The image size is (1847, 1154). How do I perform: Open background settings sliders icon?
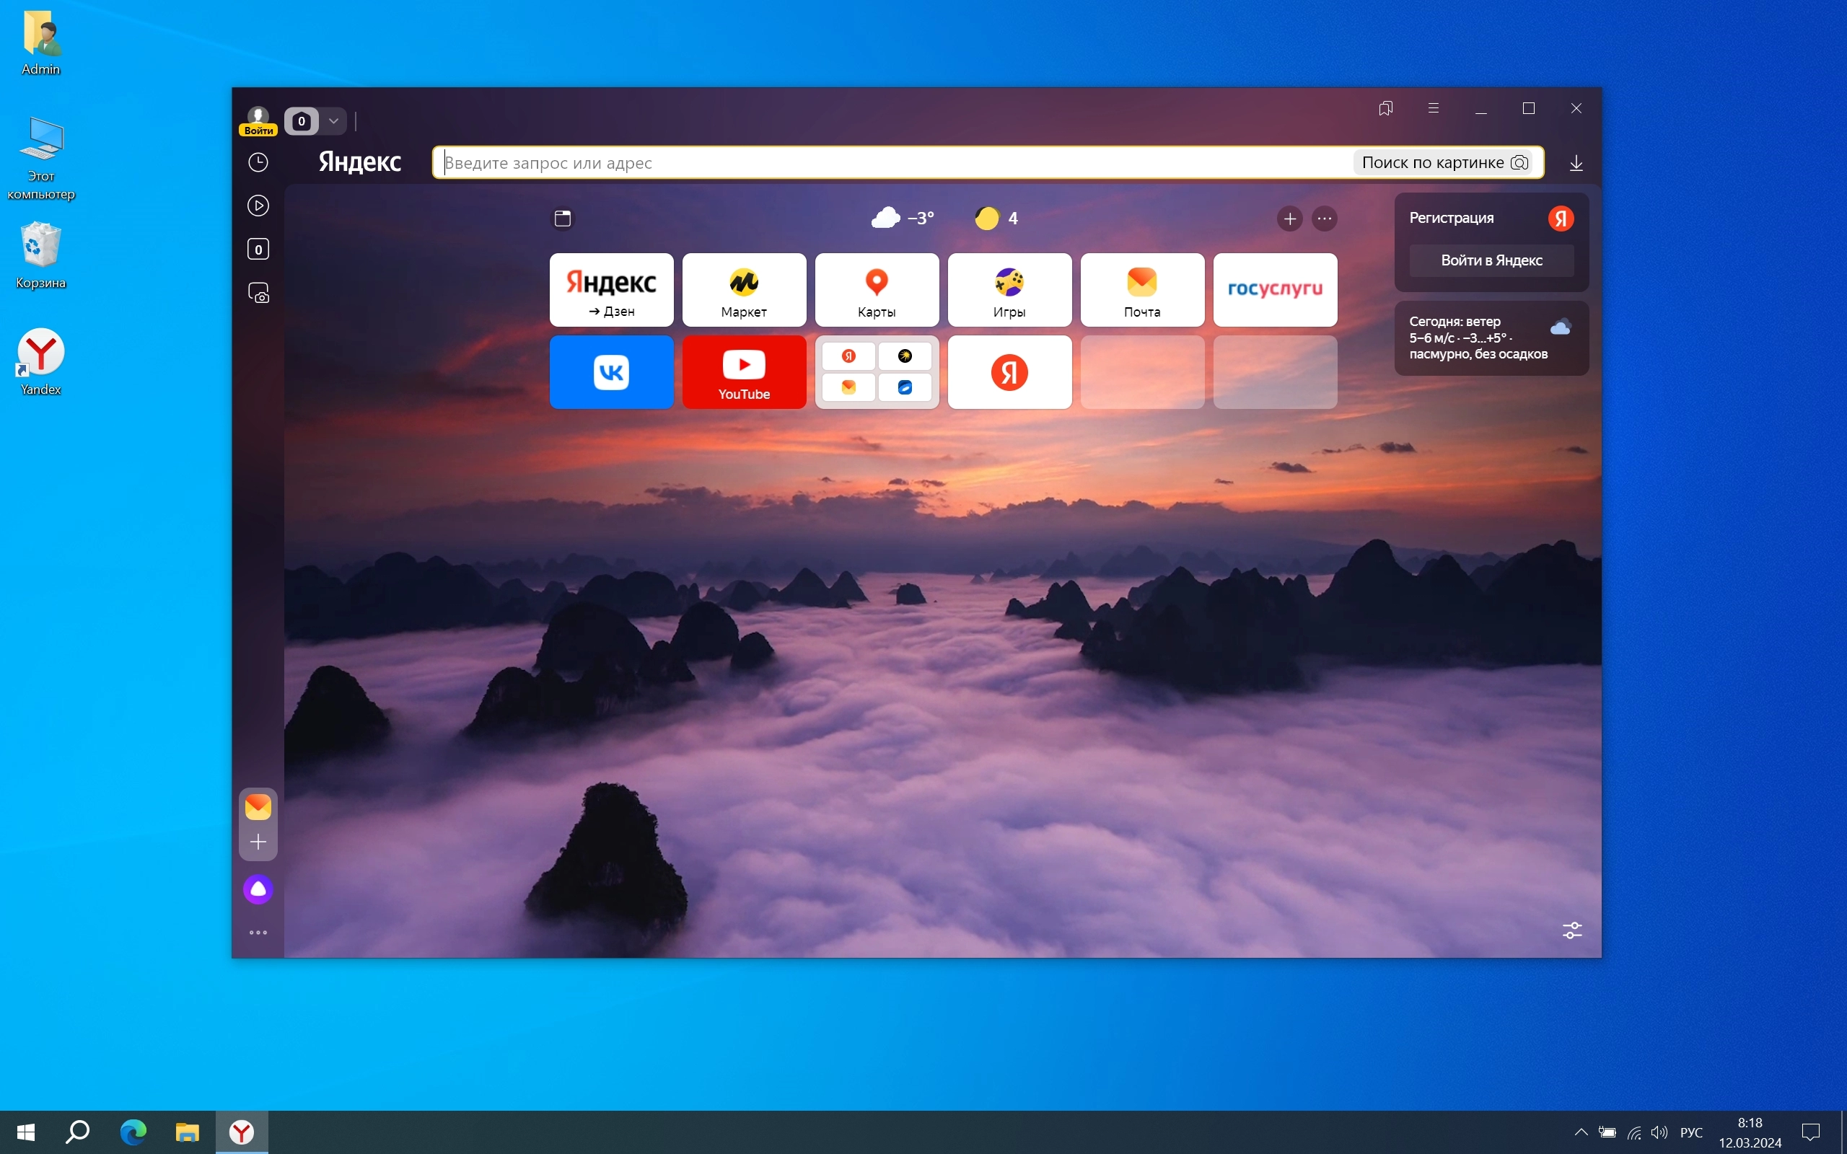1571,930
